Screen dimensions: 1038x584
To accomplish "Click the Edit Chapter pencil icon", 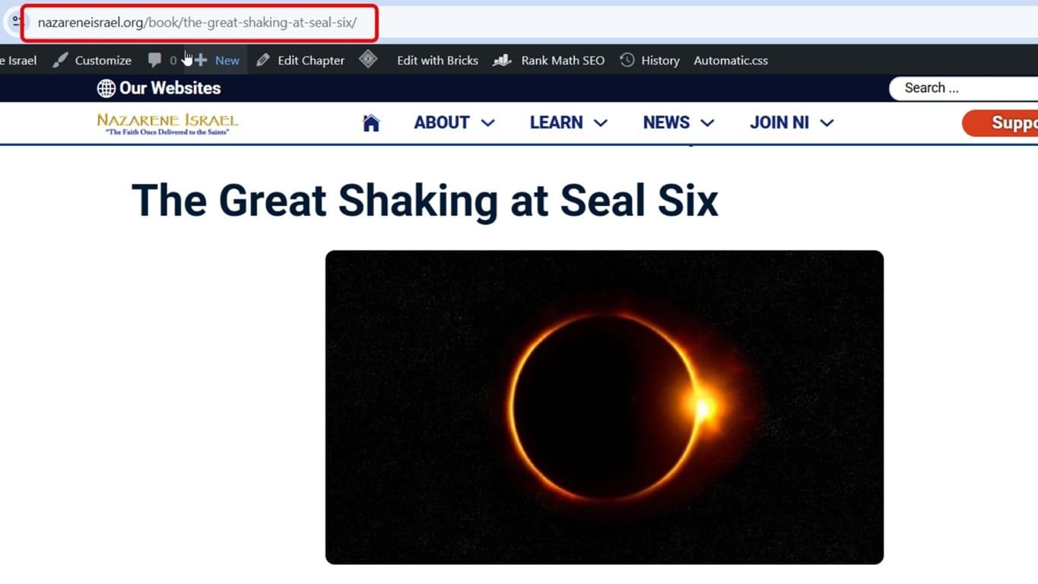I will (262, 59).
